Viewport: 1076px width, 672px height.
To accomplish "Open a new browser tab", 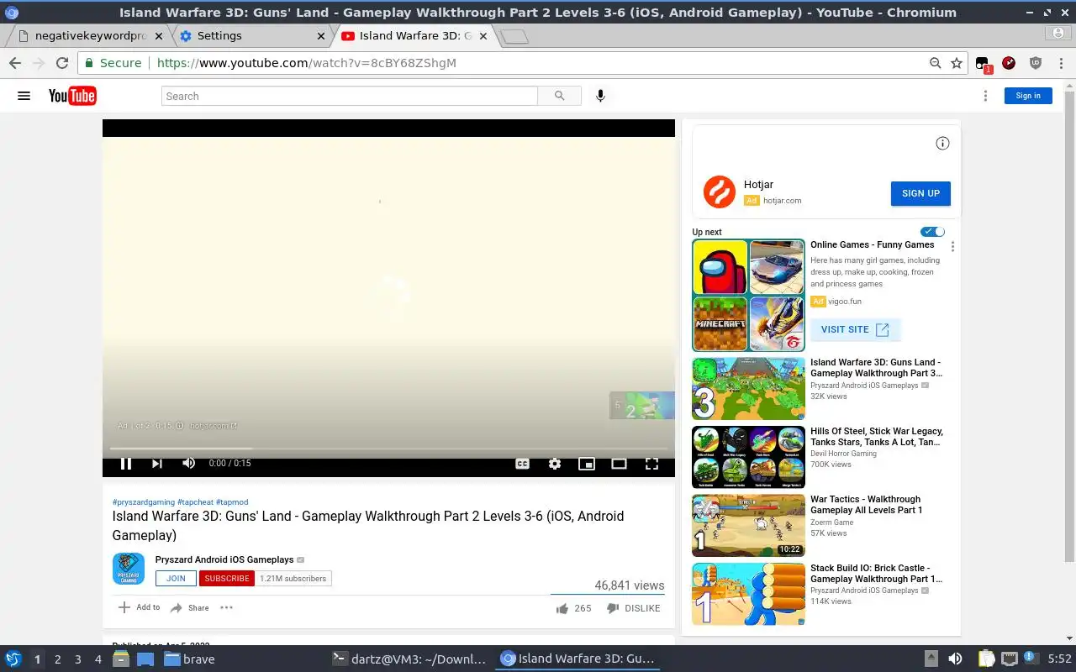I will pyautogui.click(x=514, y=36).
